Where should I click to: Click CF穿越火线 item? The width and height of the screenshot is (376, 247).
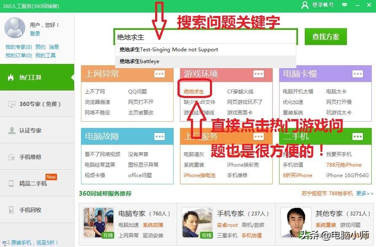(x=240, y=92)
